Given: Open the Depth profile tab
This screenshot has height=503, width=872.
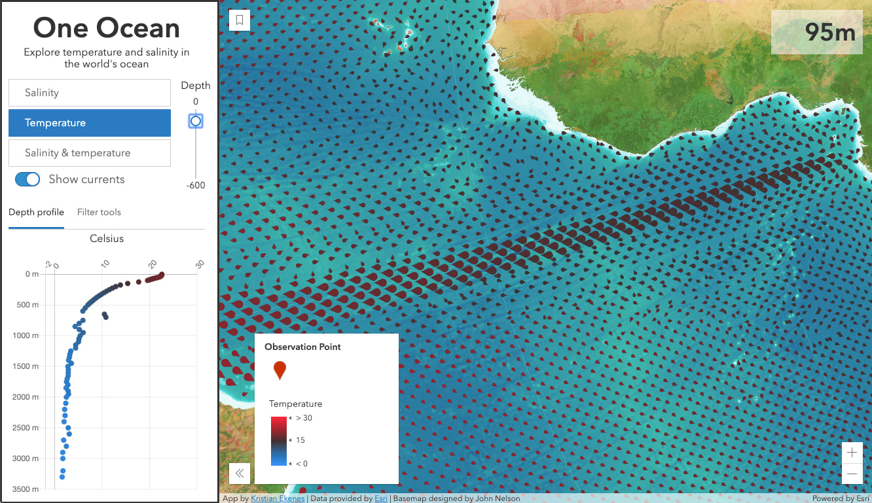Looking at the screenshot, I should (36, 212).
